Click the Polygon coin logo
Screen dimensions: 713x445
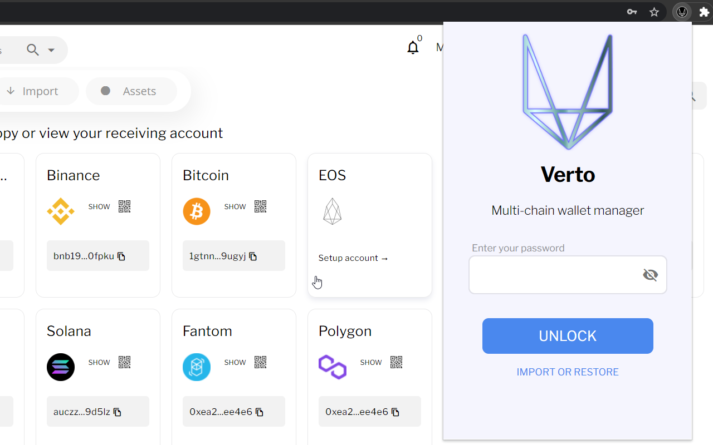point(333,367)
